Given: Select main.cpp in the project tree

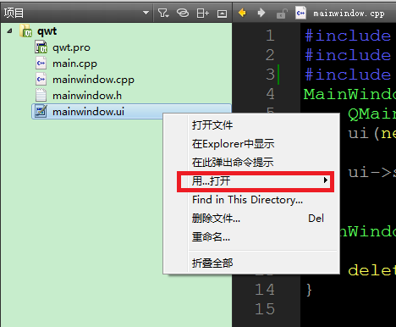Looking at the screenshot, I should pos(74,64).
